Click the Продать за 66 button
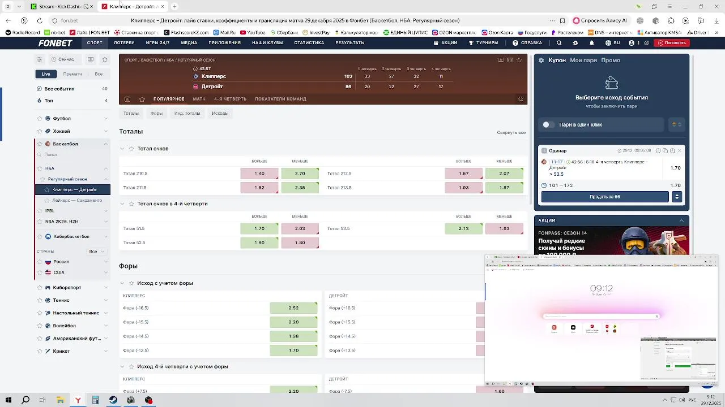The image size is (725, 407). [x=605, y=197]
